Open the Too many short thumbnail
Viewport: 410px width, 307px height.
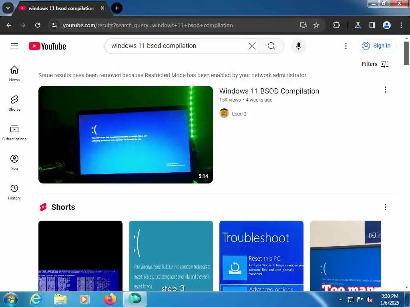(346, 256)
